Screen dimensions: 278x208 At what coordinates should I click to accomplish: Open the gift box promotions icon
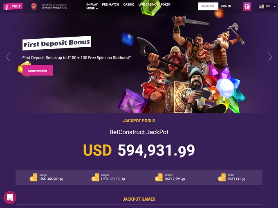tap(247, 7)
